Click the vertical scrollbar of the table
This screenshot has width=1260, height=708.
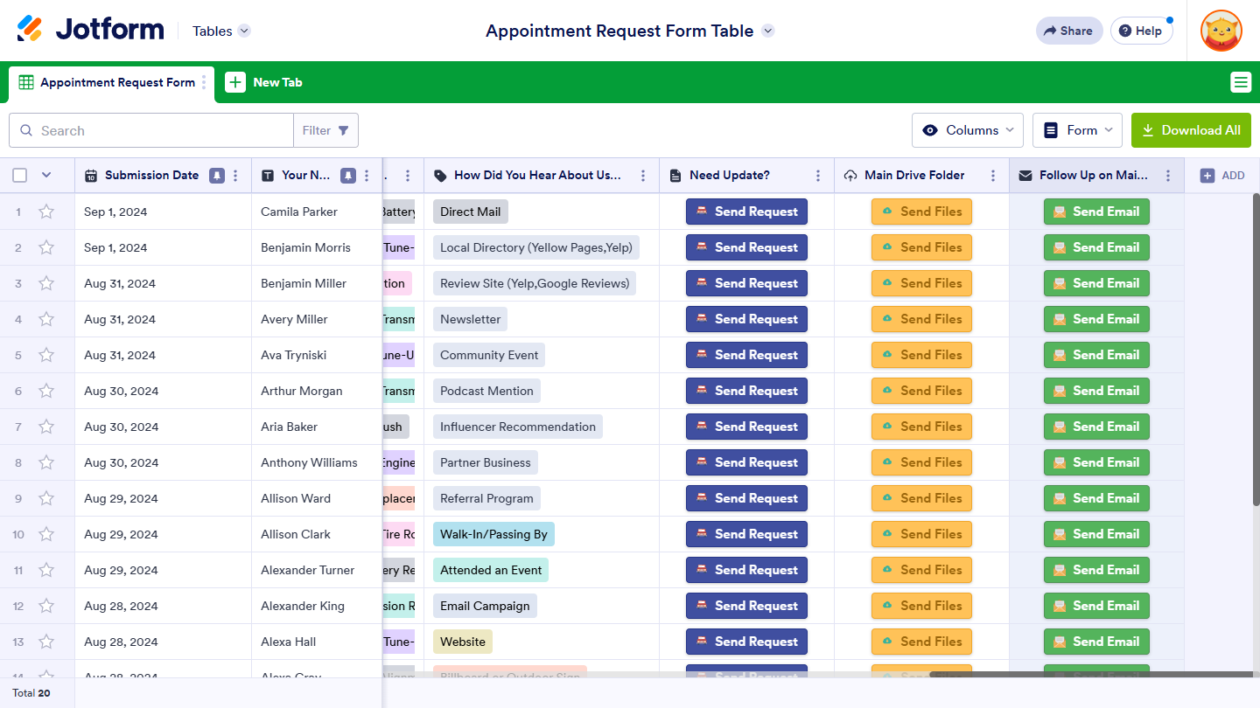pyautogui.click(x=1256, y=393)
